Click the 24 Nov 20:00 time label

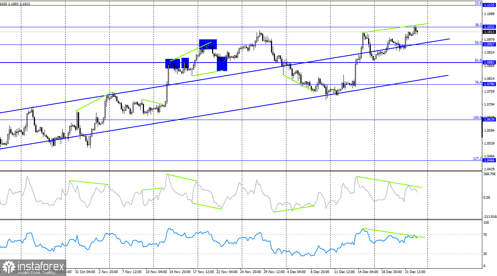[x=250, y=272]
